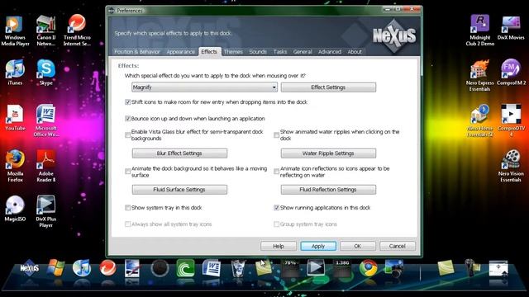The width and height of the screenshot is (529, 297).
Task: Launch DivX Plus Player desktop icon
Action: (x=46, y=211)
